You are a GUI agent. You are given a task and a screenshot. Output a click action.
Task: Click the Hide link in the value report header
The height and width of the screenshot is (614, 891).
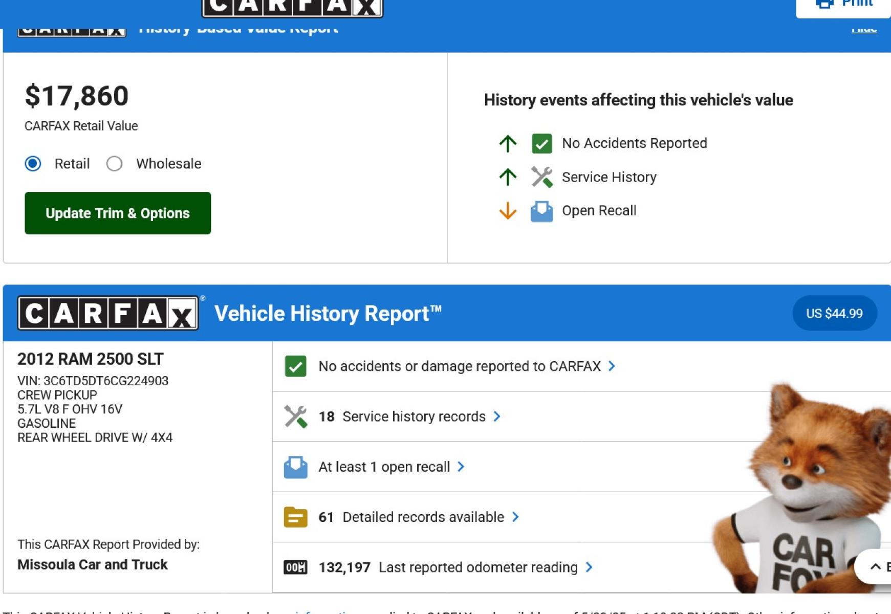(x=864, y=29)
